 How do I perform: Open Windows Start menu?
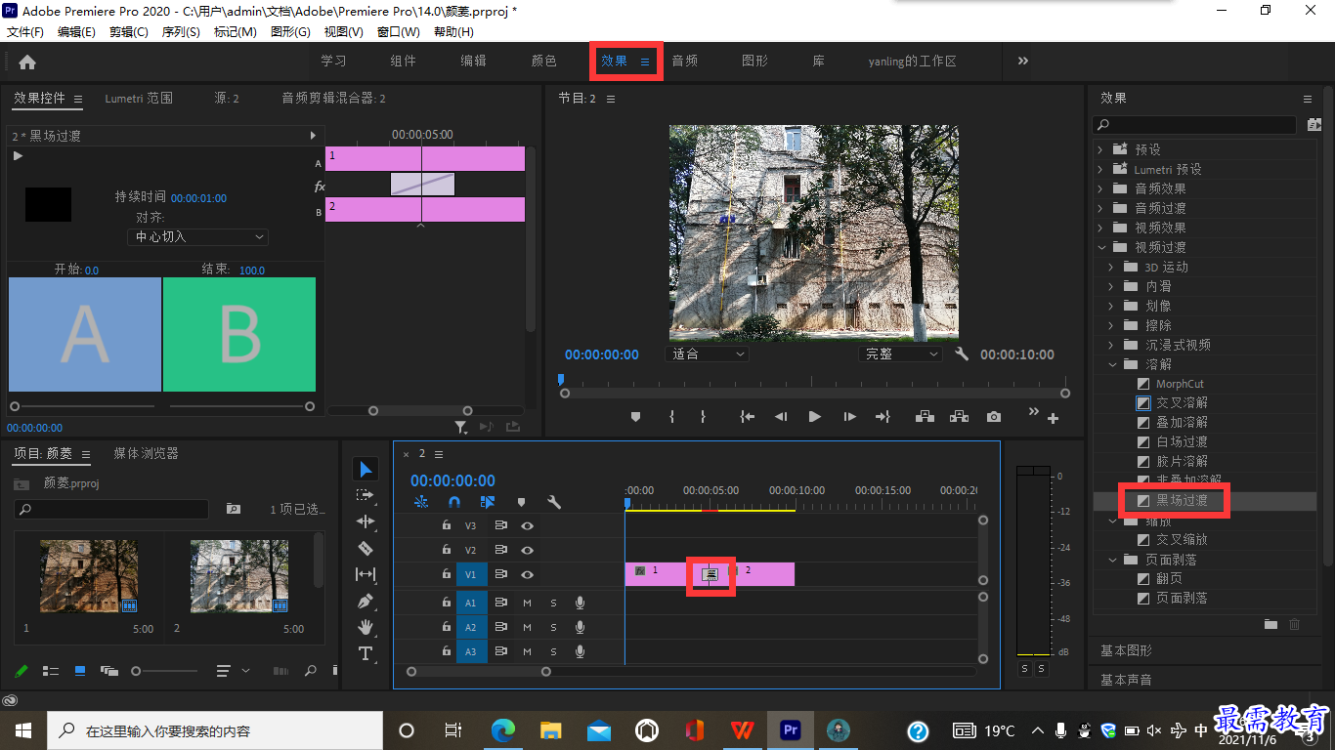pyautogui.click(x=23, y=730)
